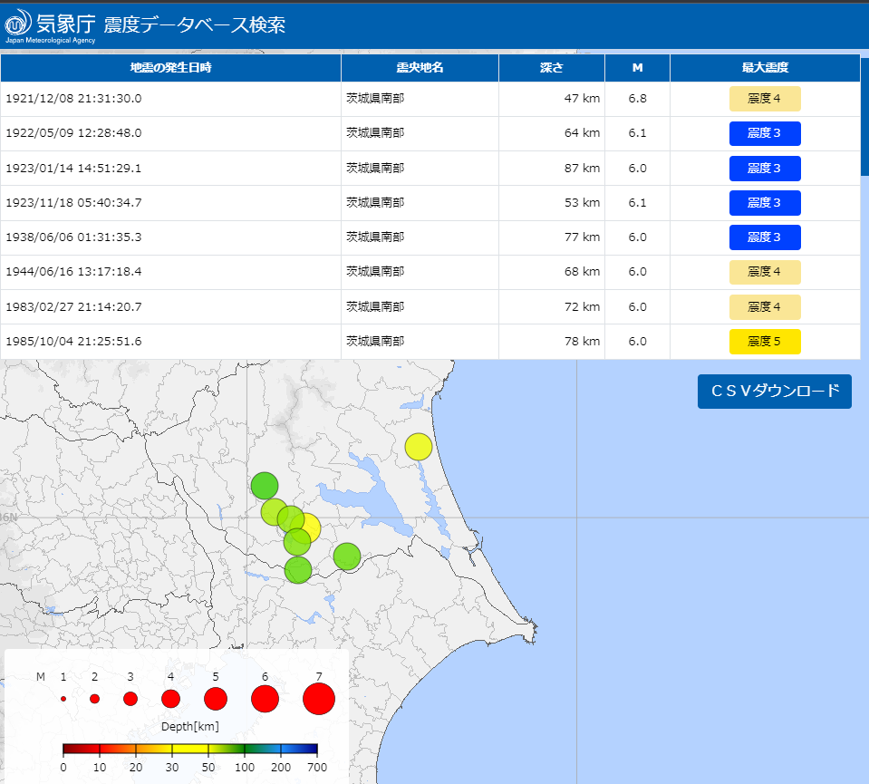Click the magnitude 7 circle in the legend
Viewport: 869px width, 784px height.
point(319,699)
